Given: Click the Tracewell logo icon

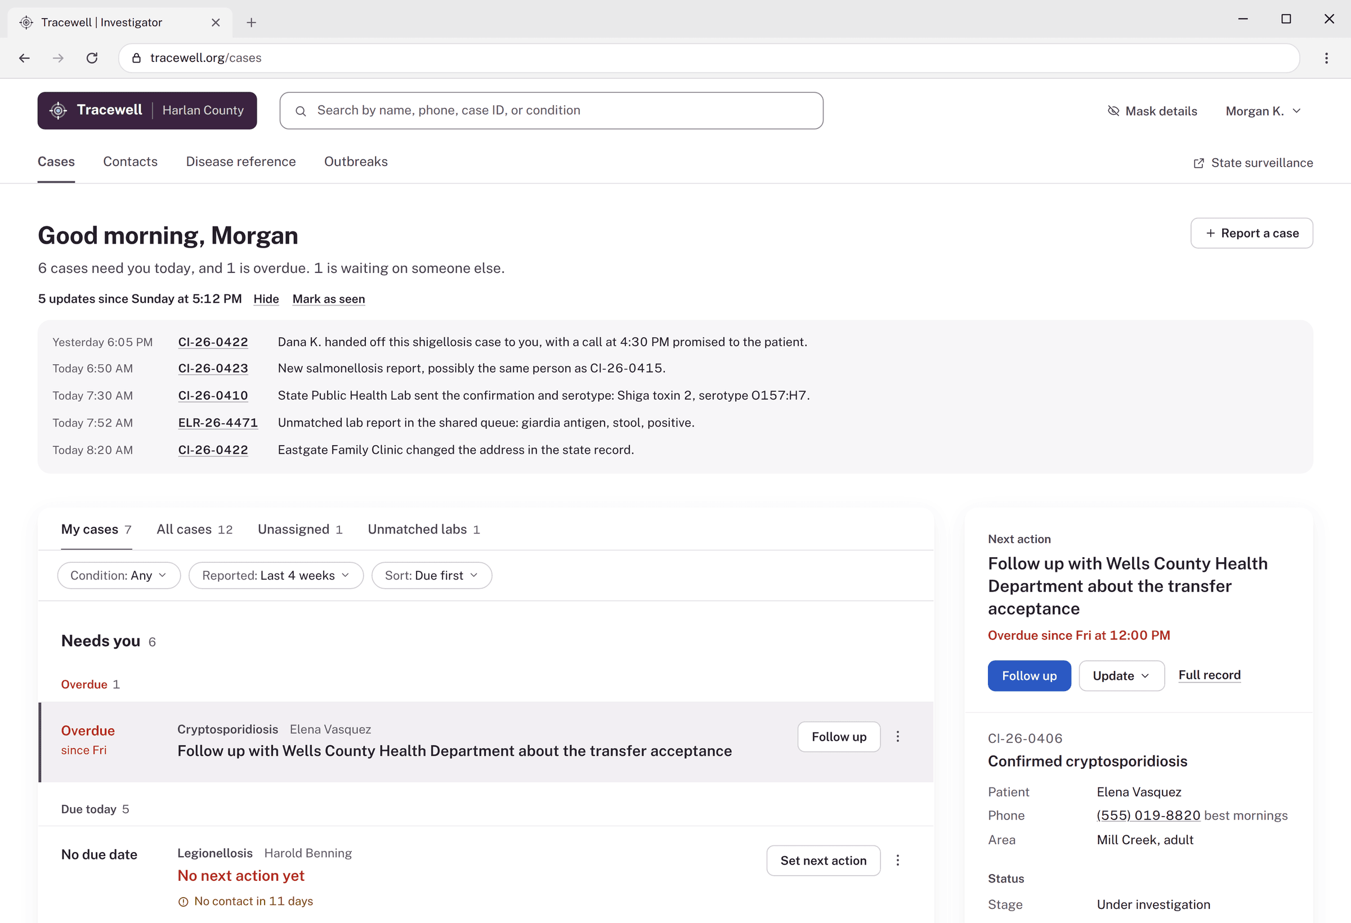Looking at the screenshot, I should [58, 110].
